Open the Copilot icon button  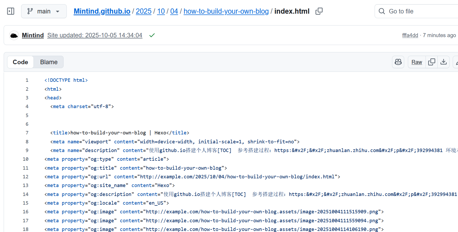tap(398, 62)
